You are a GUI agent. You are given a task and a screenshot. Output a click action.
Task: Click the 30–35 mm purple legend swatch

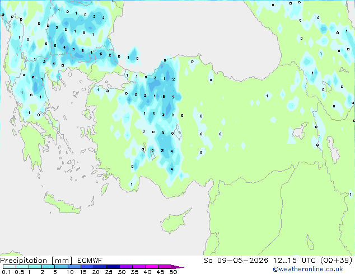tap(125, 267)
